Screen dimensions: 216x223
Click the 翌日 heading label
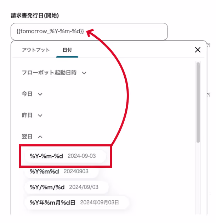click(27, 136)
